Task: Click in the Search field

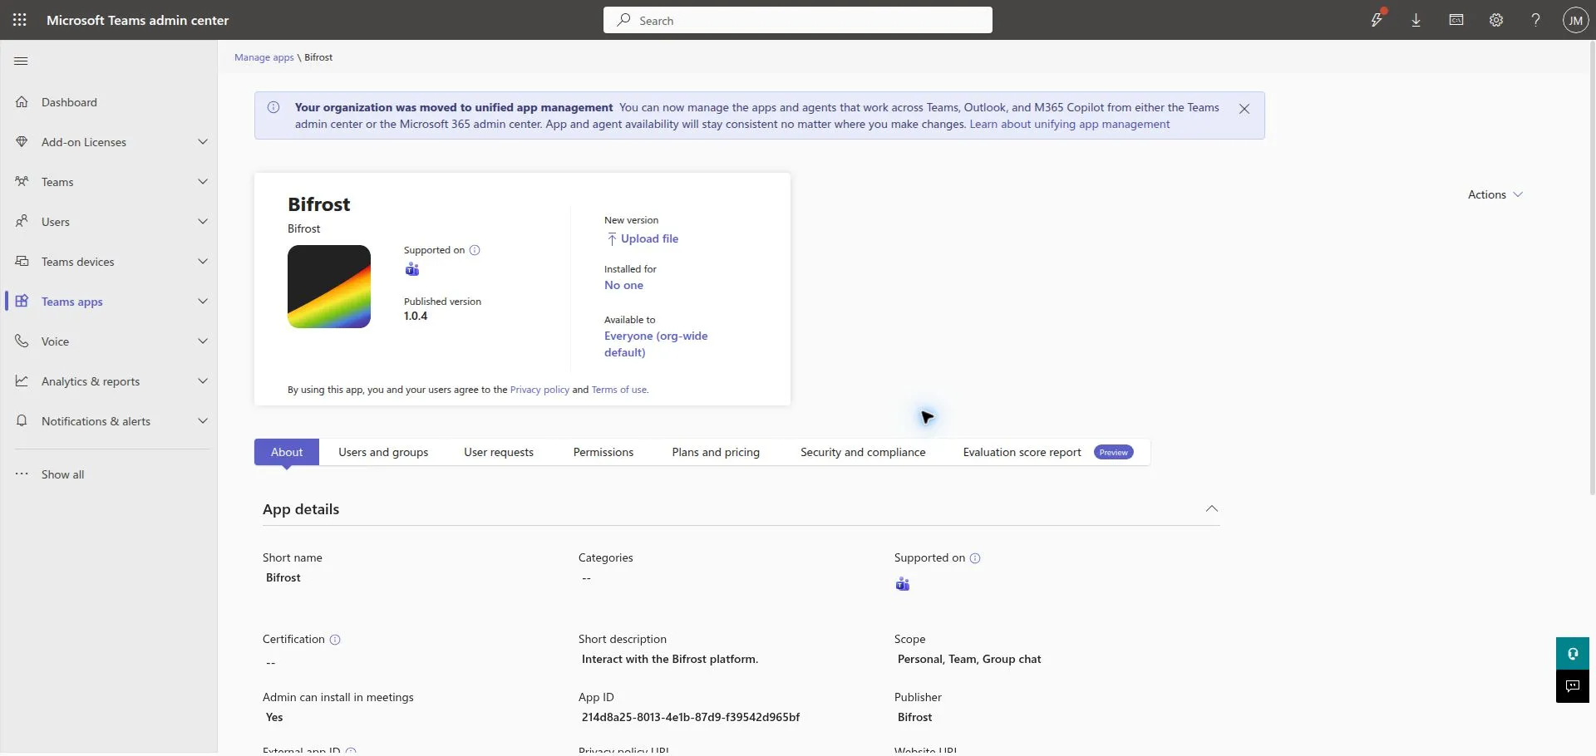Action: pyautogui.click(x=798, y=20)
